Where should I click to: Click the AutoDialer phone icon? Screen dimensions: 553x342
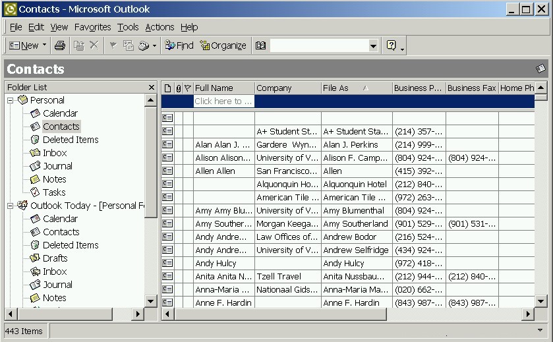click(x=144, y=45)
